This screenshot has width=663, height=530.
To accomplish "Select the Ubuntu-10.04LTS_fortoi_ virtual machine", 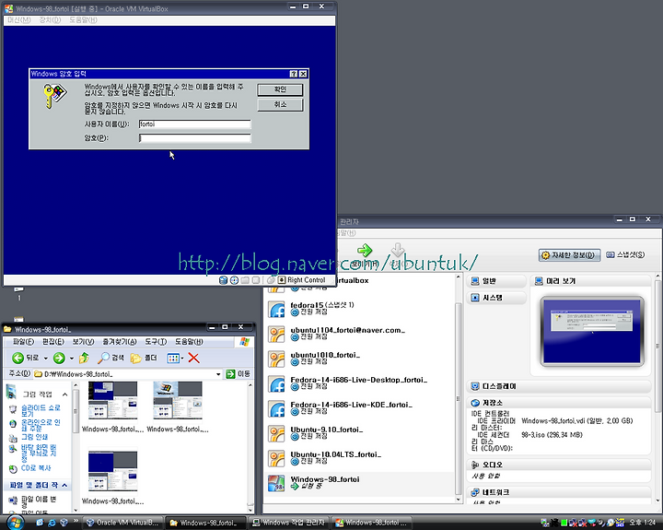I will click(x=359, y=458).
